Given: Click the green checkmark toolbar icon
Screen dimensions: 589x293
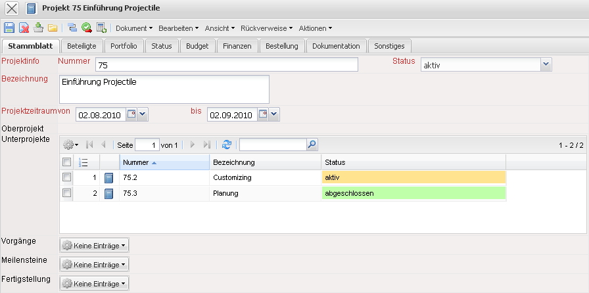Looking at the screenshot, I should click(x=86, y=28).
